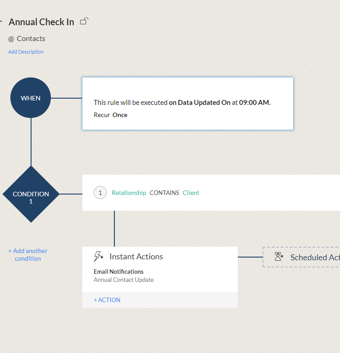Open the rule execution trigger box

point(188,104)
